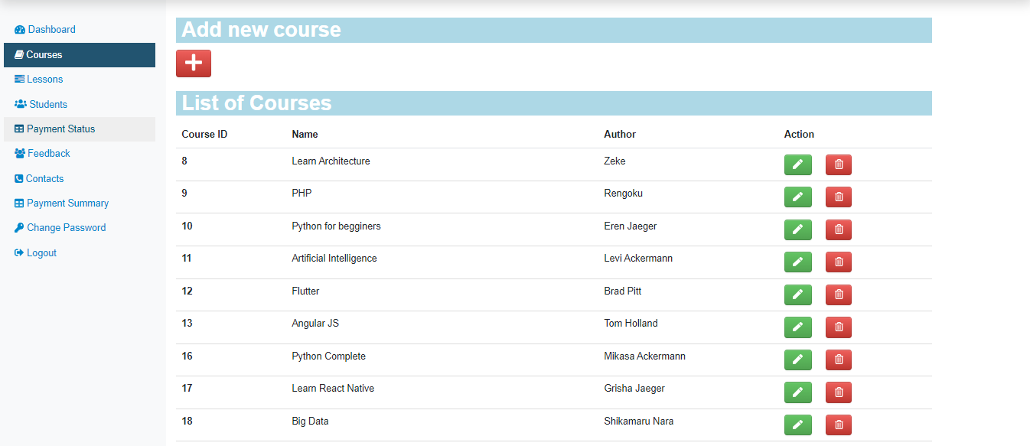
Task: Delete the PHP course
Action: point(838,197)
